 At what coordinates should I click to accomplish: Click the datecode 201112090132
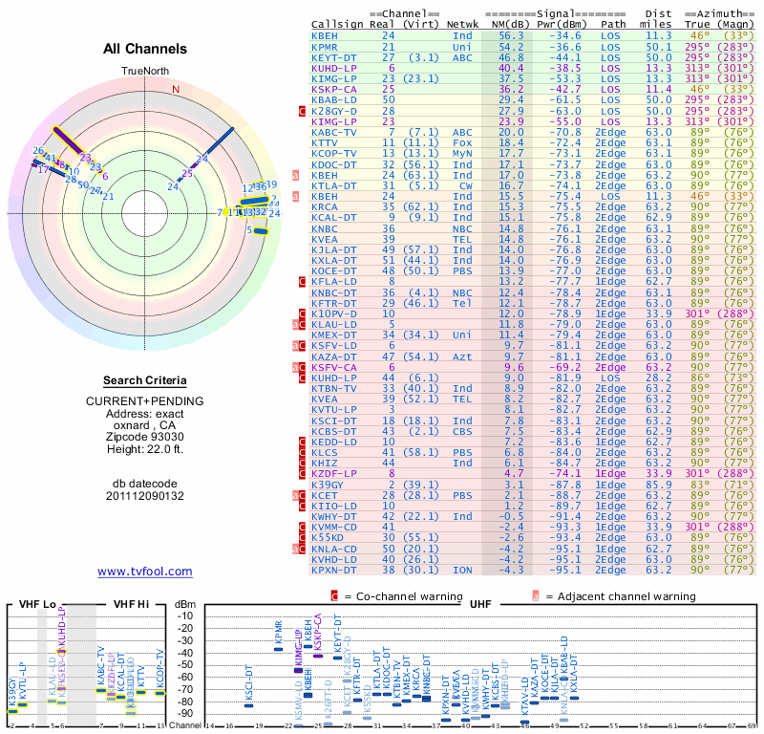coord(145,496)
